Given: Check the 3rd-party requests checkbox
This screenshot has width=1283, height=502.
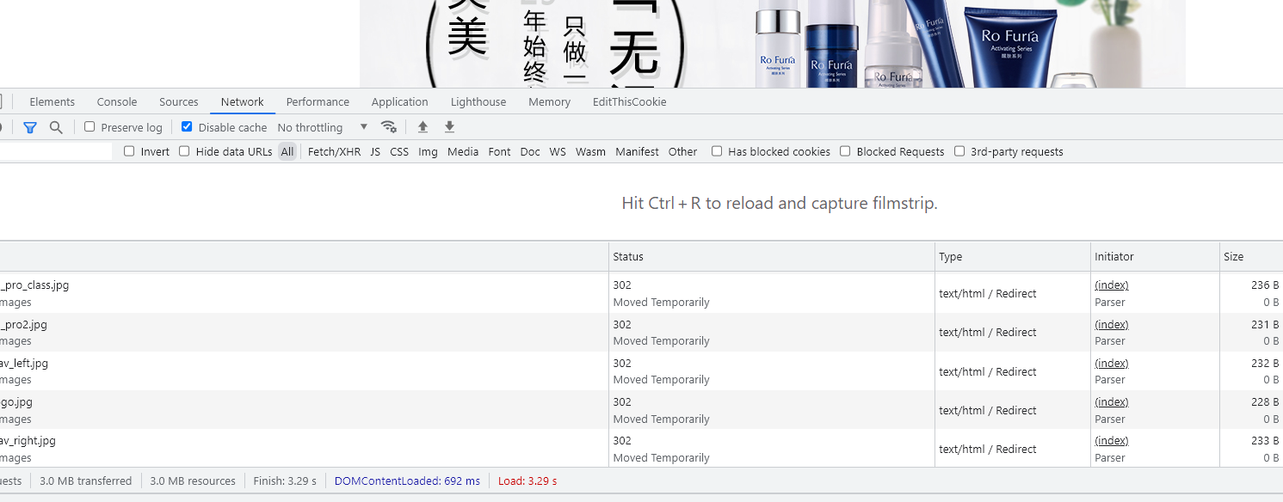Looking at the screenshot, I should pos(959,151).
